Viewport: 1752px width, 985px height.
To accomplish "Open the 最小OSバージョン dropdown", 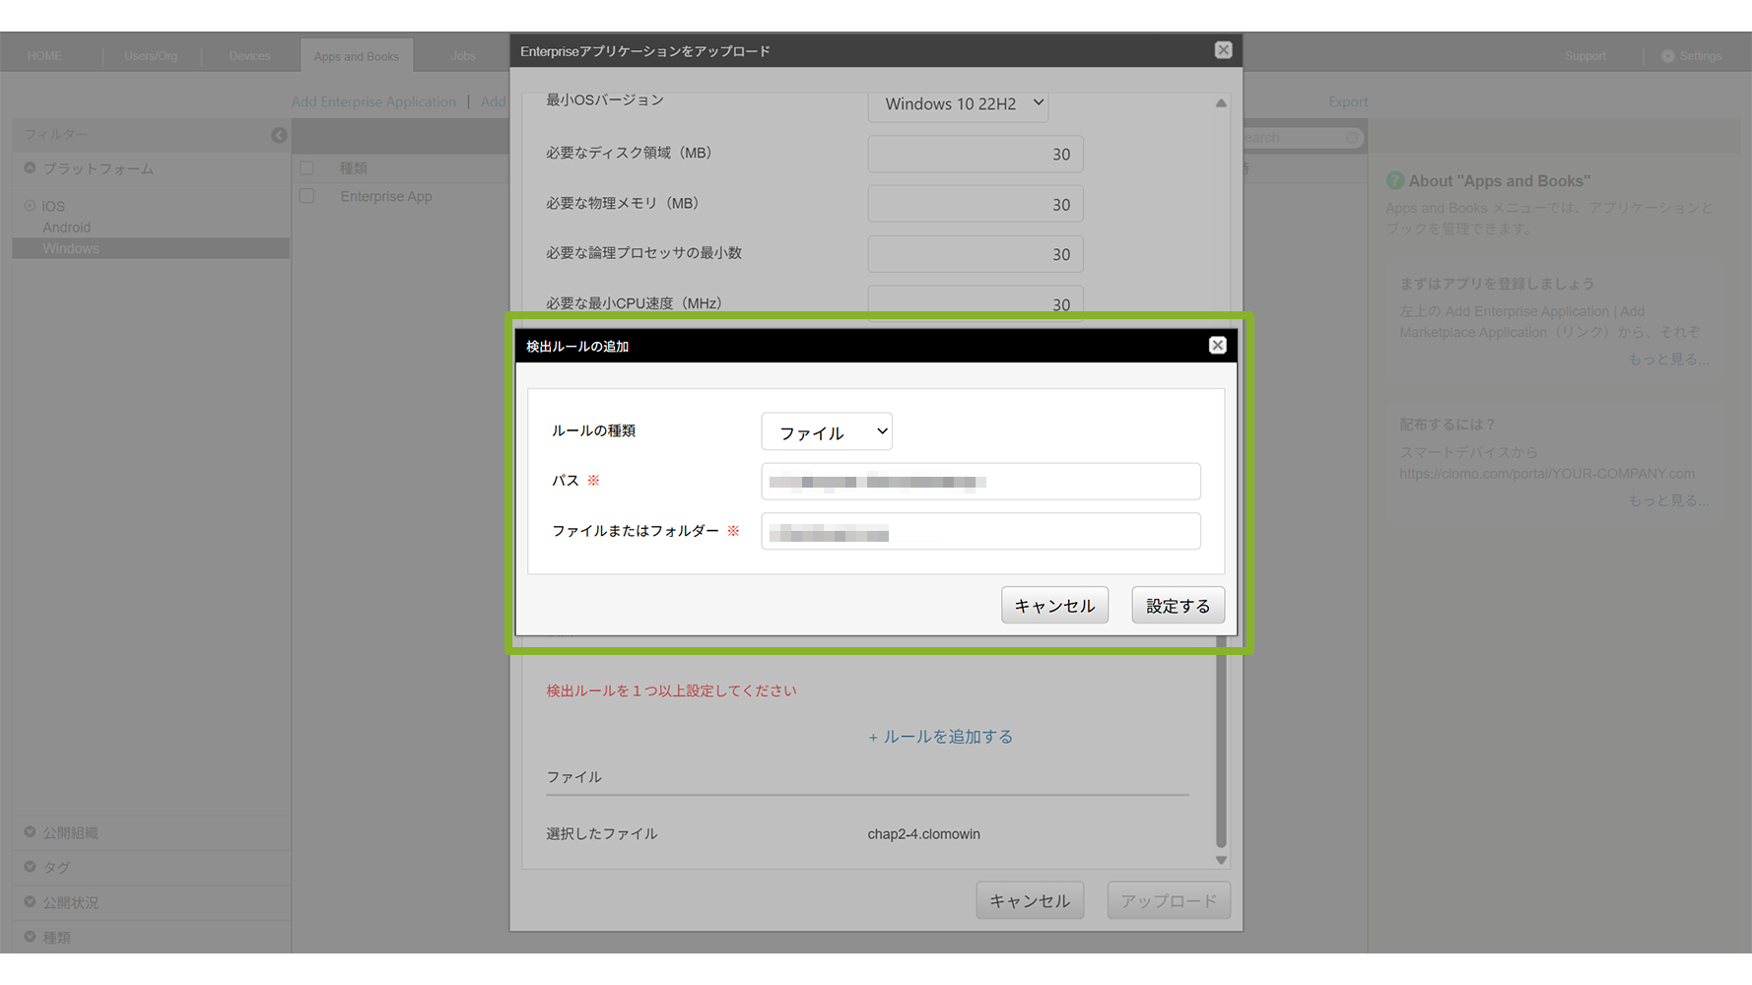I will [x=958, y=103].
